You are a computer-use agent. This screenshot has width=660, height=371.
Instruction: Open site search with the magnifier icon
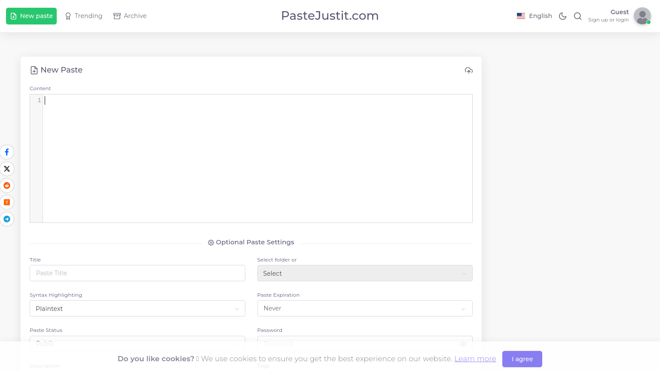(x=577, y=16)
